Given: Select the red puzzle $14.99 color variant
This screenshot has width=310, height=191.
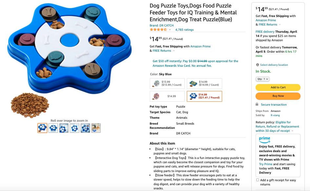Looking at the screenshot, I should [x=167, y=96].
